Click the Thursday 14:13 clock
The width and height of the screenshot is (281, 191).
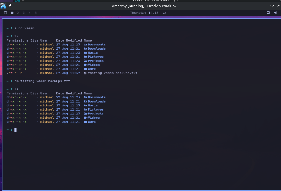144,13
